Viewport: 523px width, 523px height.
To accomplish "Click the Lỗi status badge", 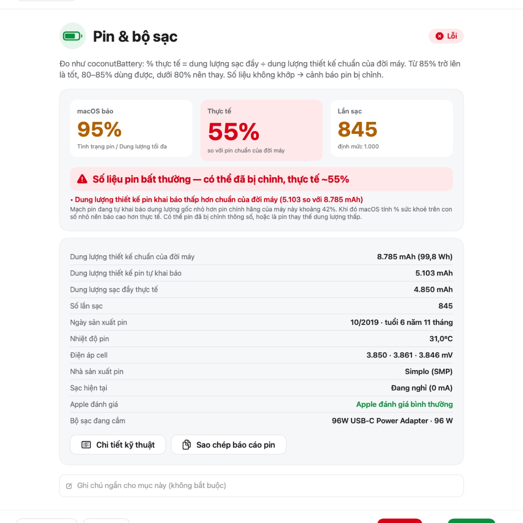I will click(446, 36).
